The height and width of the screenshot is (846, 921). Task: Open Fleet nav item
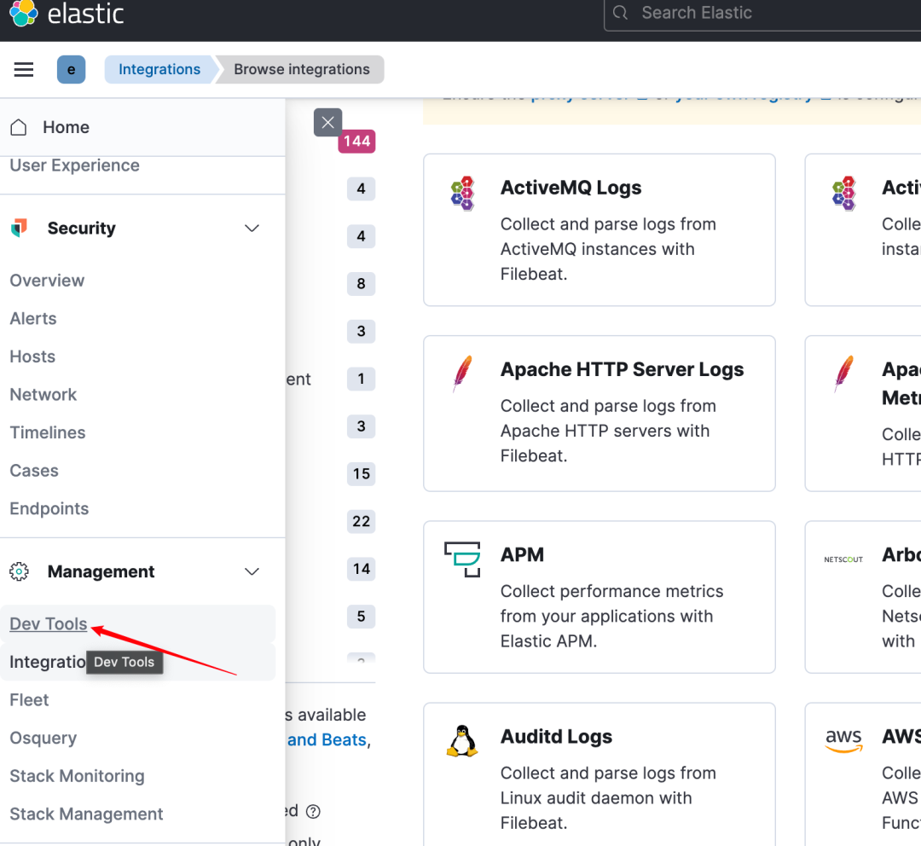click(x=29, y=699)
